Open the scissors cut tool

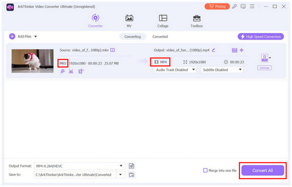pyautogui.click(x=71, y=71)
